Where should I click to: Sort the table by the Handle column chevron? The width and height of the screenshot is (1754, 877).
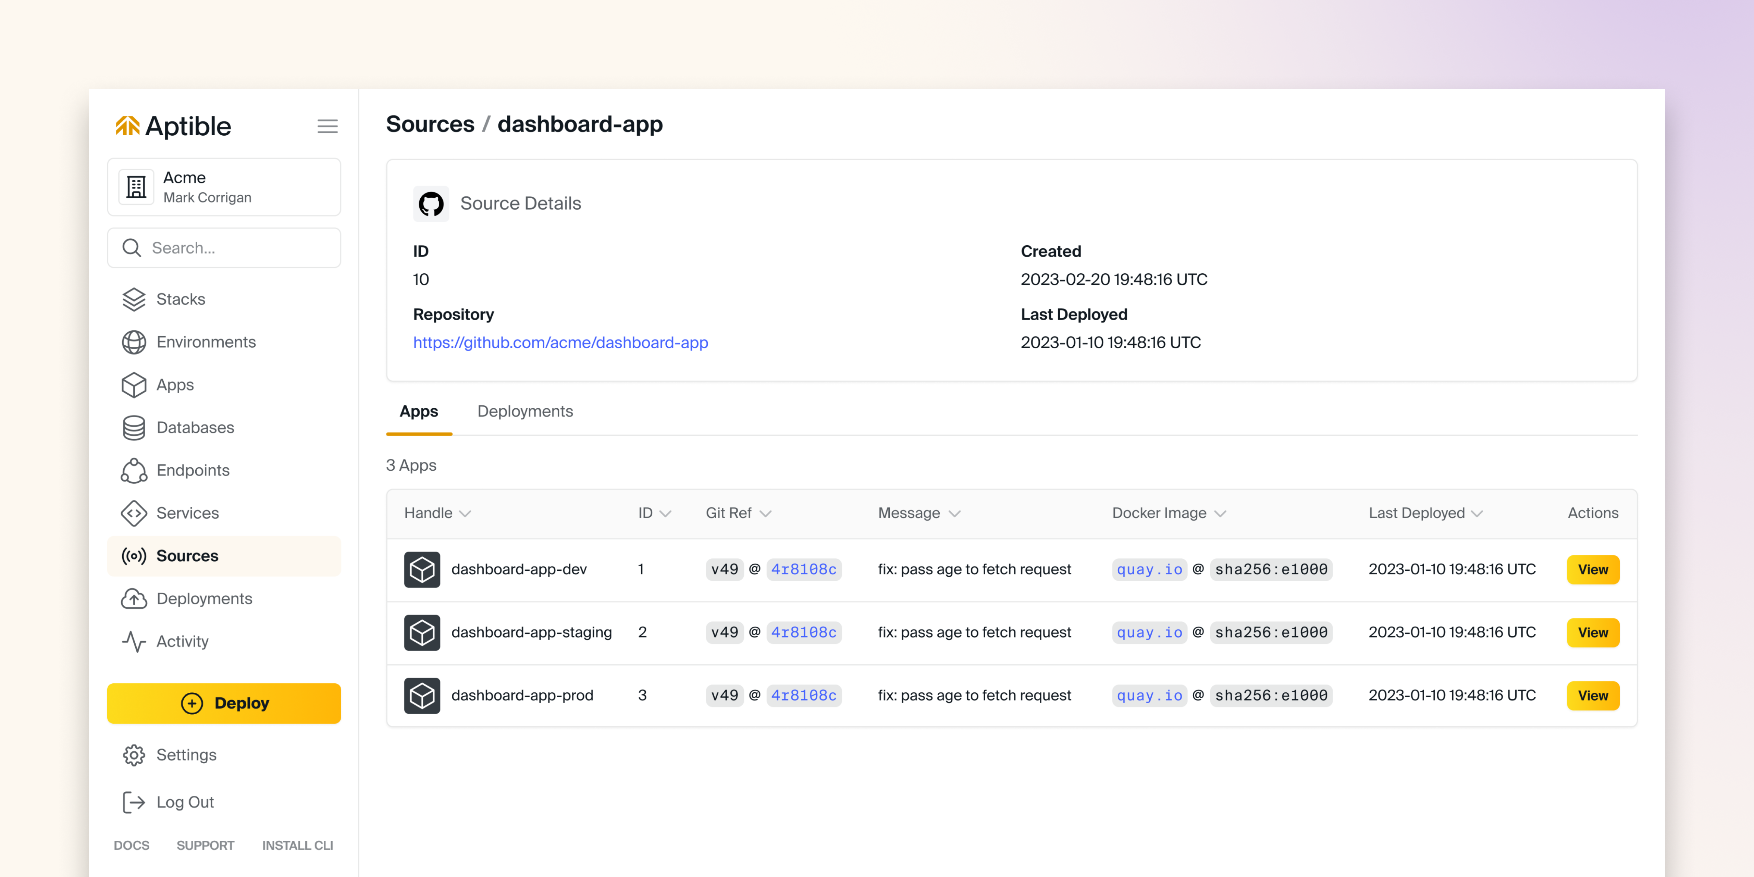point(465,514)
